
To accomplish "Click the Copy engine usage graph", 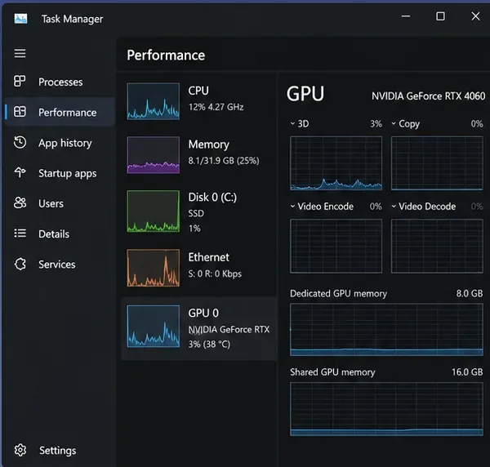I will coord(437,163).
